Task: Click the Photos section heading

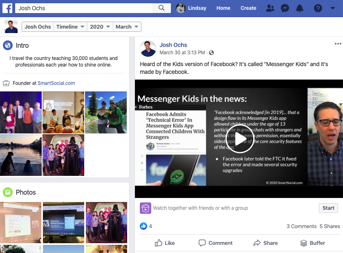Action: pos(26,192)
